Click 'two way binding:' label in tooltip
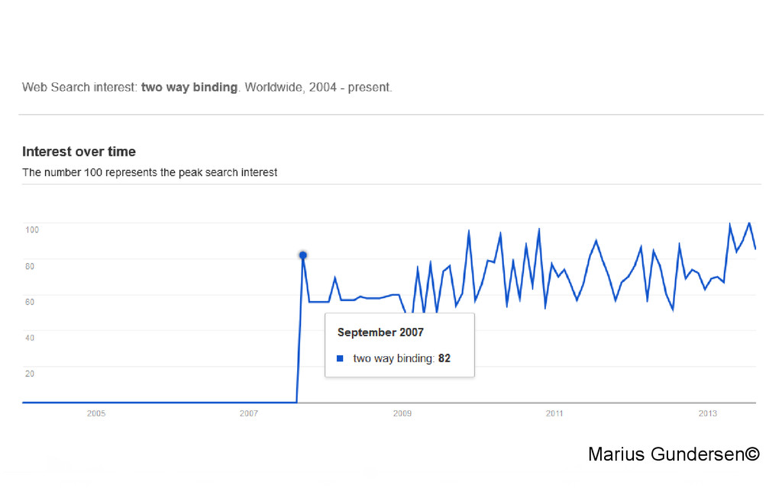 click(394, 358)
